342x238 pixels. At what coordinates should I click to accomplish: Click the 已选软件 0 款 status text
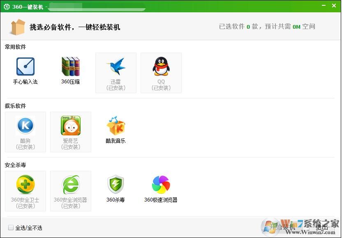click(x=238, y=27)
